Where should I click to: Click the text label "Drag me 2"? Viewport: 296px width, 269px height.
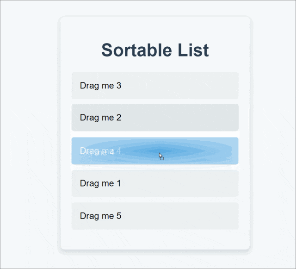tap(100, 118)
